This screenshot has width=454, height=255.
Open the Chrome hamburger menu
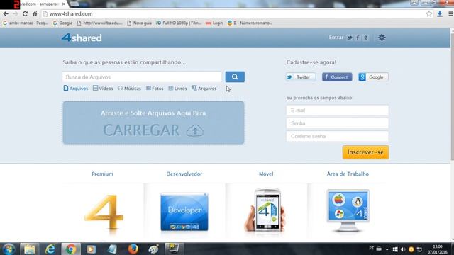pos(450,13)
